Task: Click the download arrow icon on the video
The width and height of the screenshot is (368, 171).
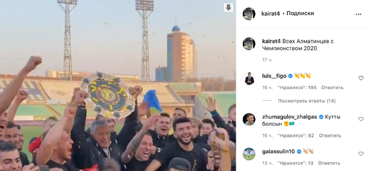Action: 228,8
